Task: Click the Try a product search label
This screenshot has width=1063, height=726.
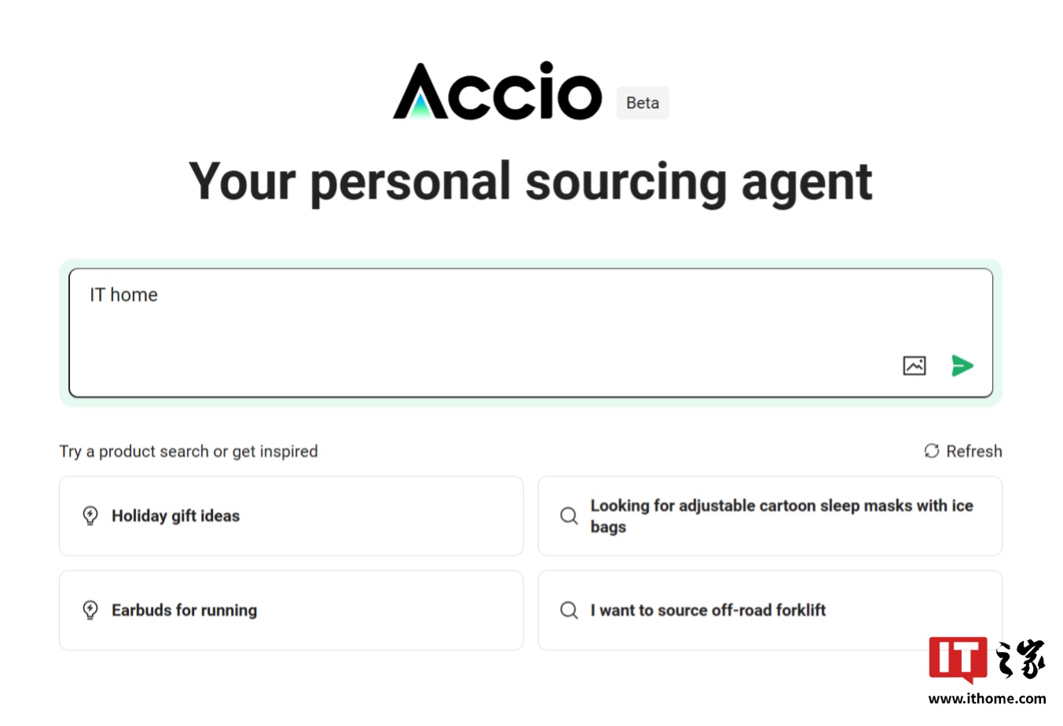Action: tap(189, 451)
